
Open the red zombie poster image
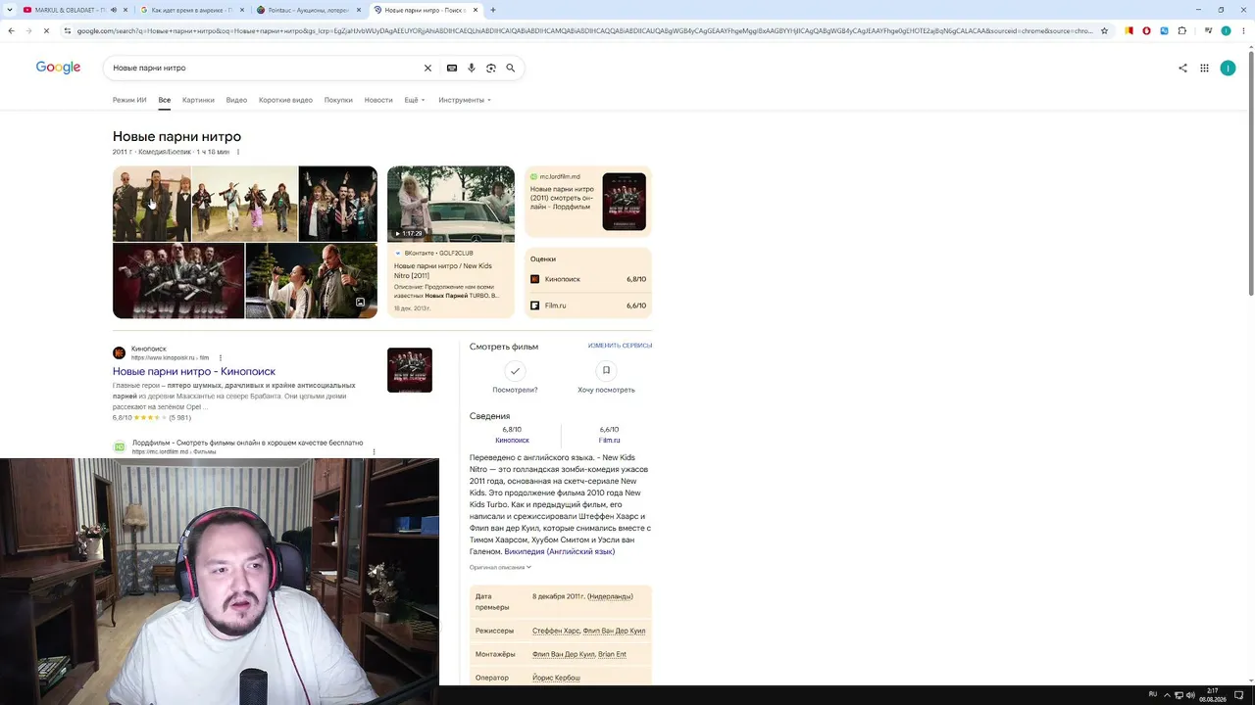pyautogui.click(x=178, y=281)
